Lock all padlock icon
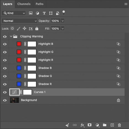 37,29
